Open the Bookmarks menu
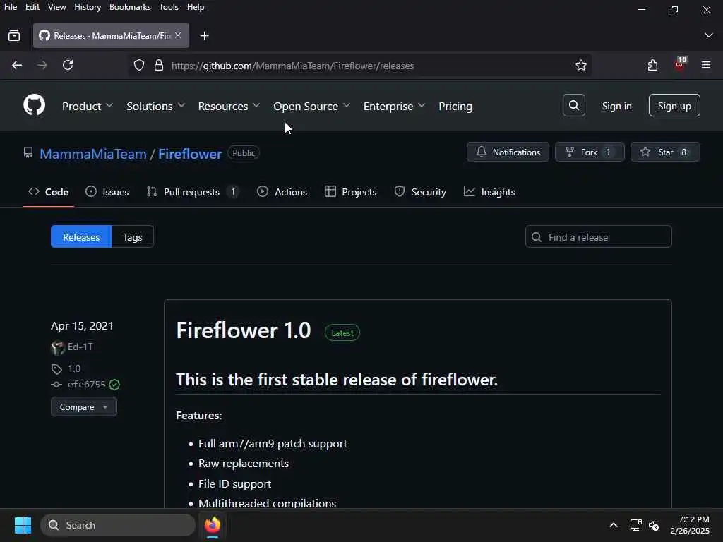 (130, 7)
